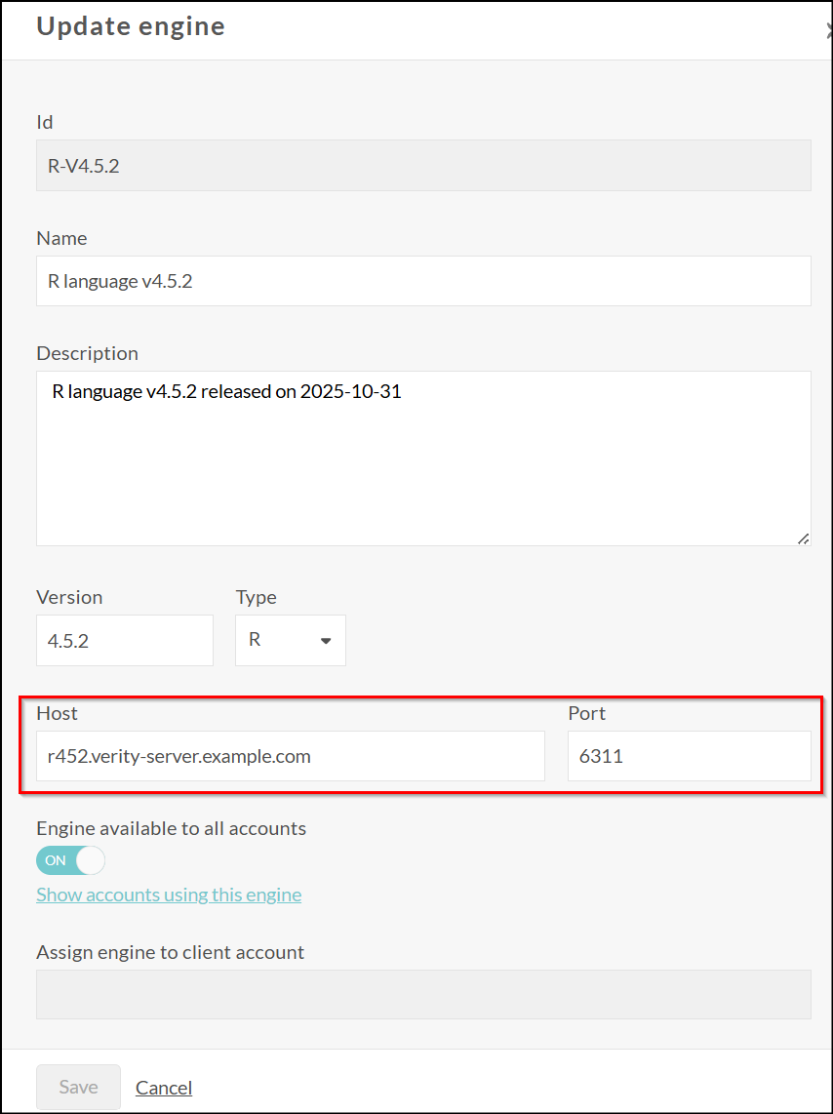Click the Description textarea resize handle
The width and height of the screenshot is (833, 1114).
click(804, 538)
